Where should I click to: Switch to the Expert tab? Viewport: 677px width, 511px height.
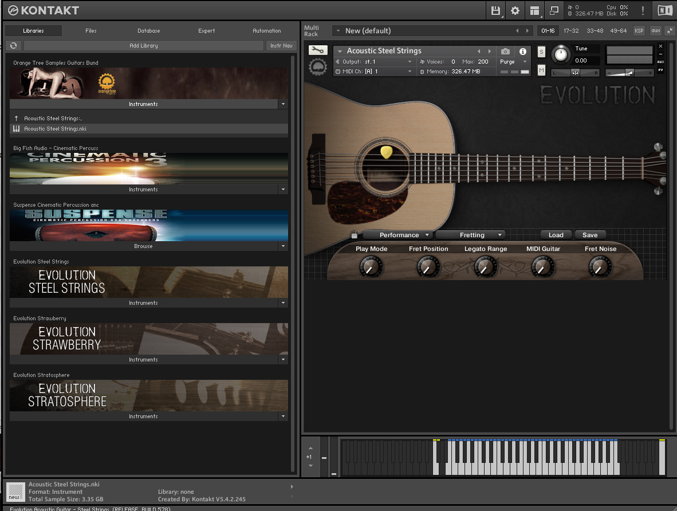tap(206, 31)
